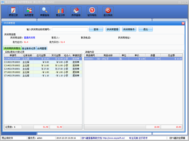Select record CJ140217010001
Image resolution: width=189 pixels, height=141 pixels.
pyautogui.click(x=43, y=69)
